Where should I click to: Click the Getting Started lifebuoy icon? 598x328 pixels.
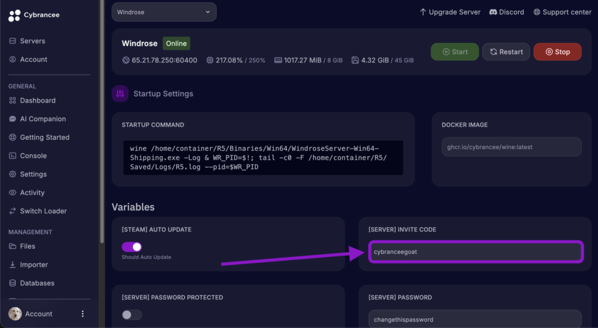pos(13,137)
